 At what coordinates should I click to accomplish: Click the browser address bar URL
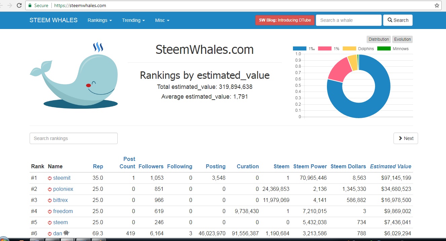[x=79, y=5]
